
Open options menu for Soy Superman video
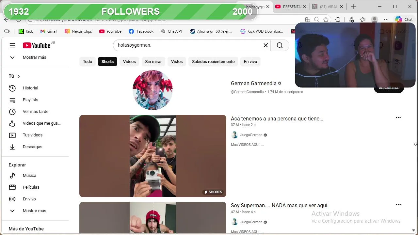click(x=398, y=205)
